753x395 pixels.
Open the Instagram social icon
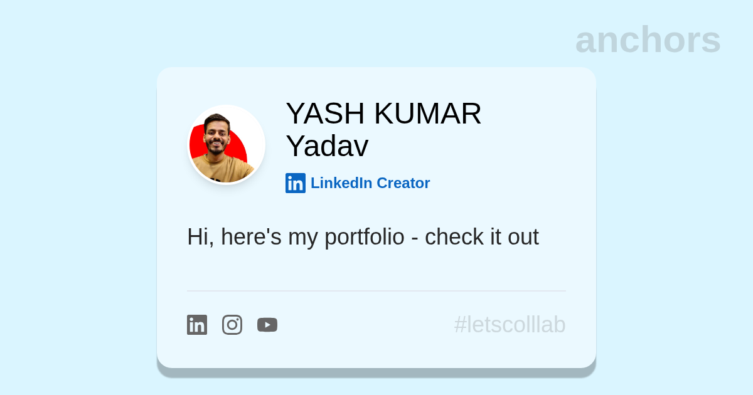(x=232, y=325)
